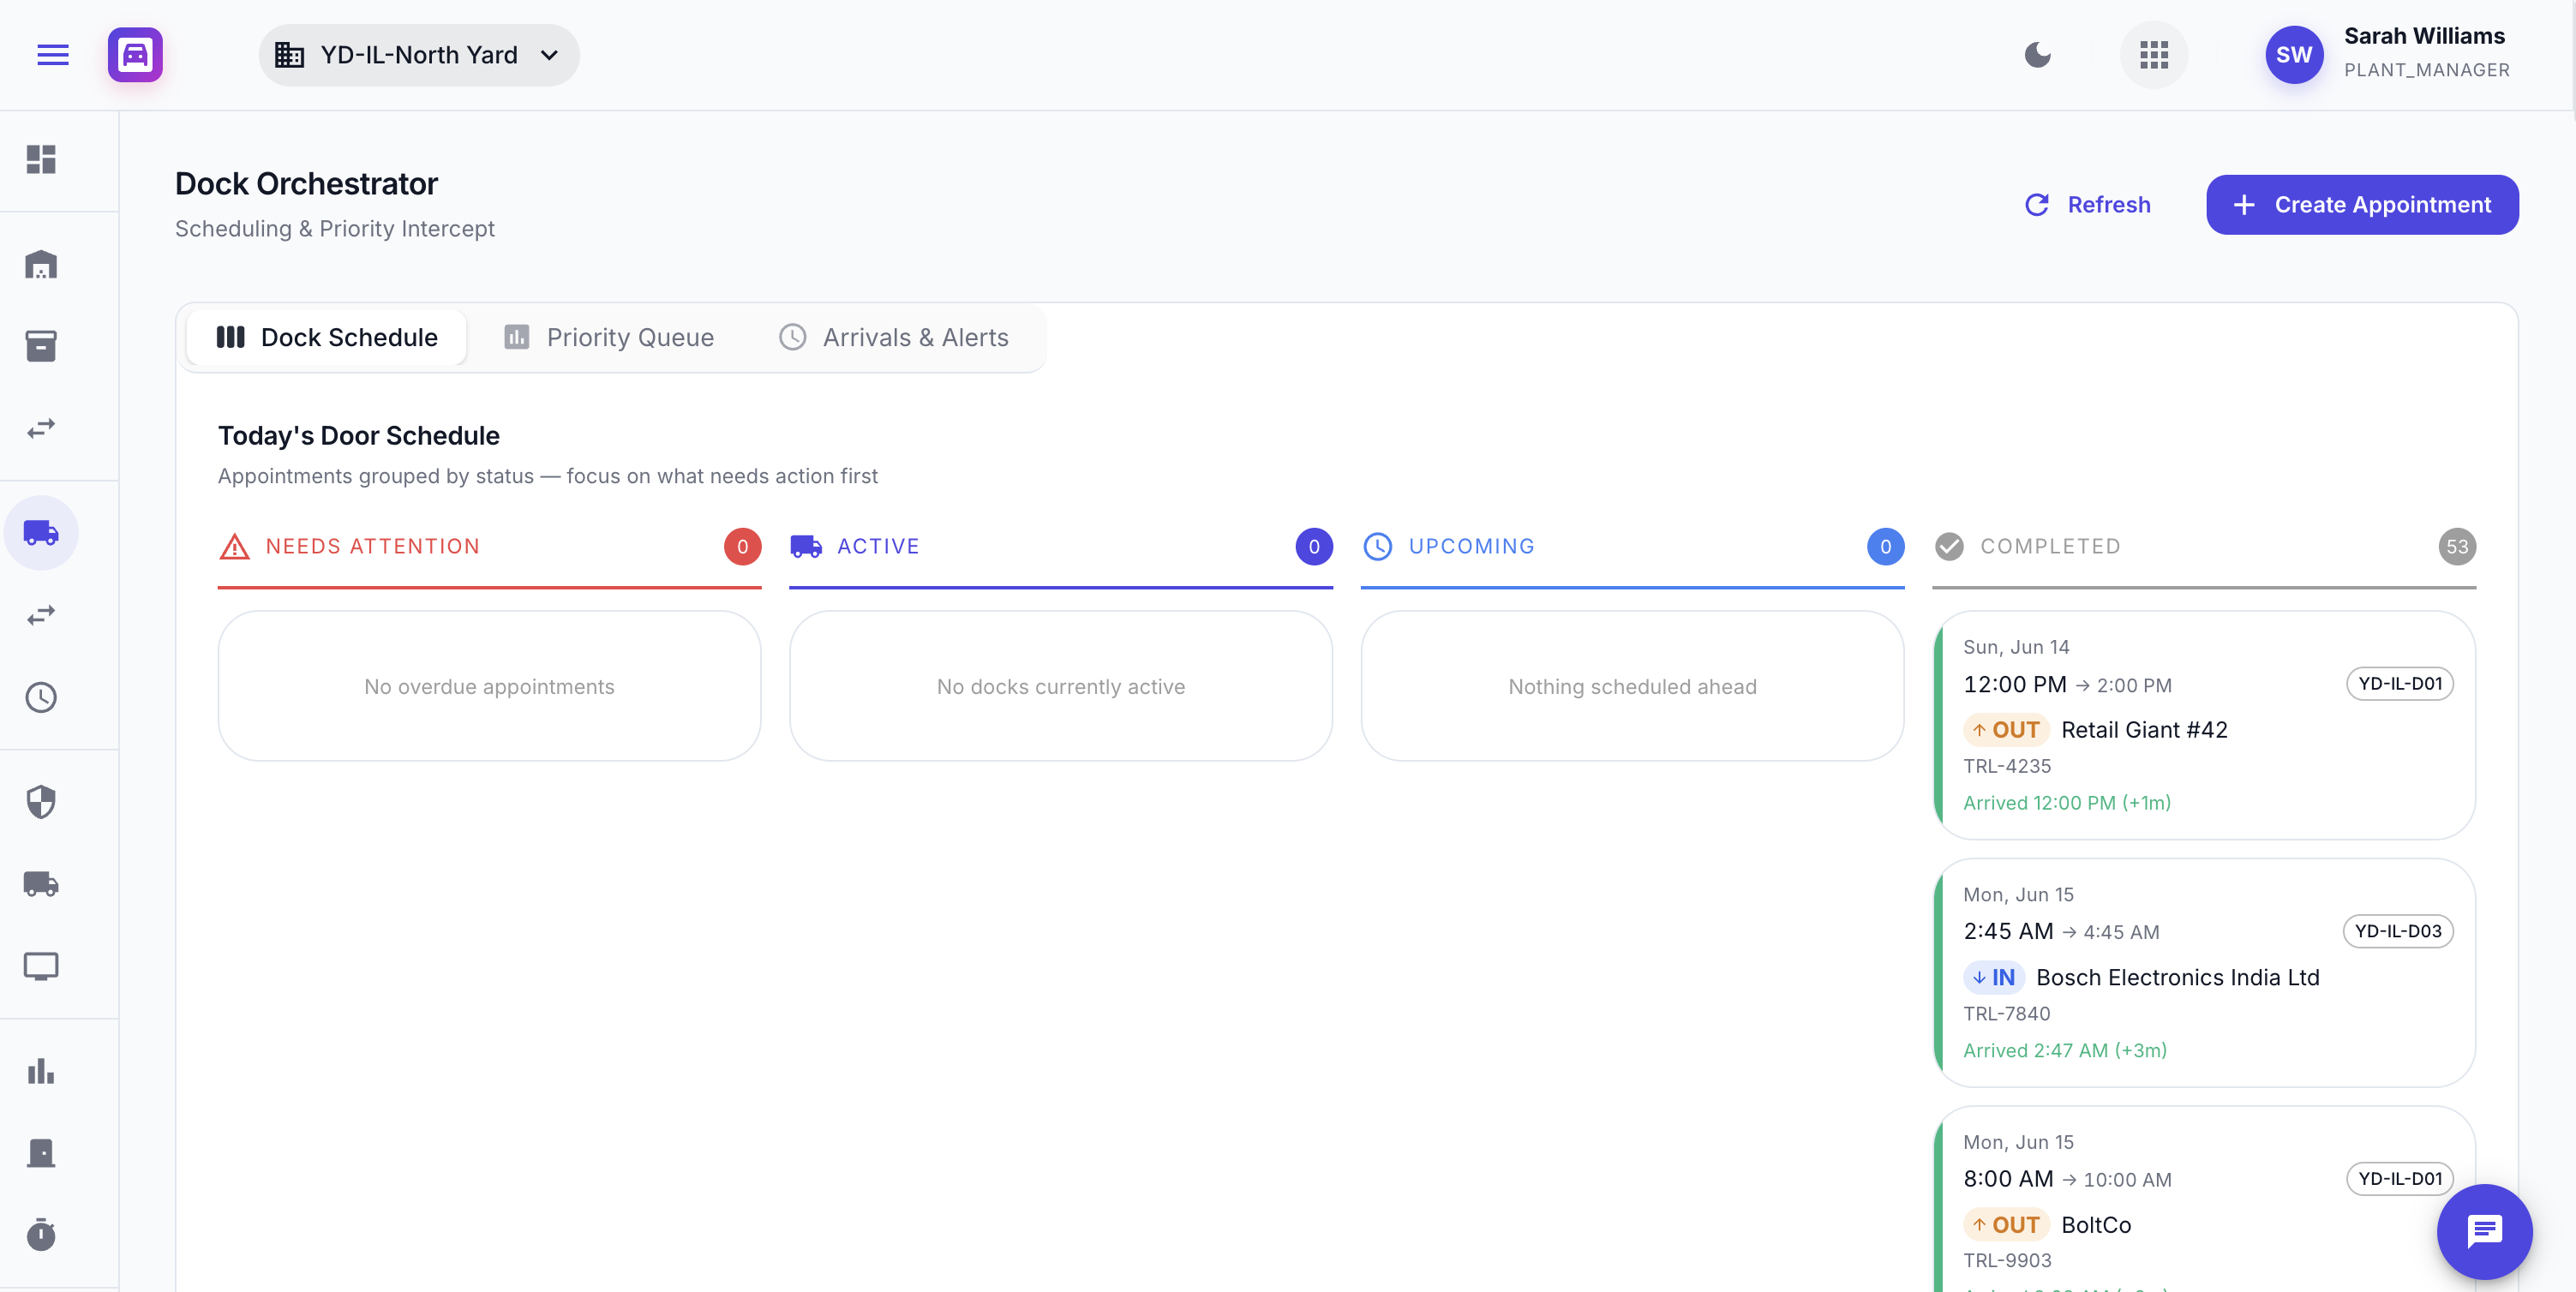This screenshot has height=1292, width=2576.
Task: Open the Retail Giant #42 appointment card
Action: point(2203,725)
